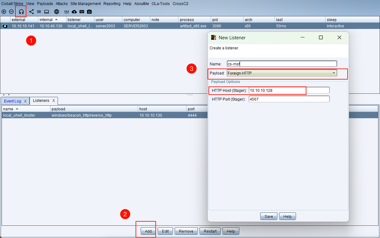
Task: Sort sessions by the pid column
Action: tap(227, 20)
